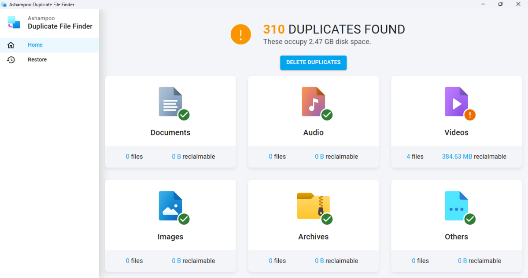Click the 310 Duplicates Found heading
Screen dimensions: 528x278
pyautogui.click(x=334, y=29)
